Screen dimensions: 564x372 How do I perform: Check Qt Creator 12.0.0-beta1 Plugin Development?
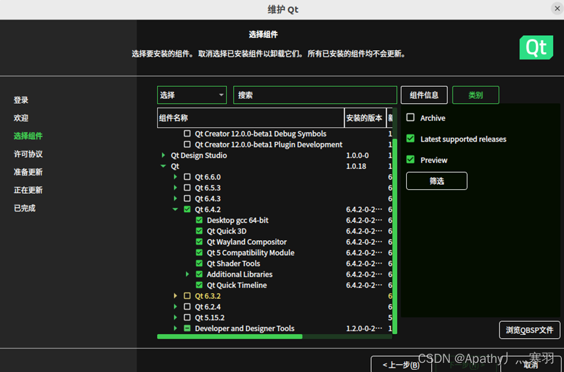point(187,144)
